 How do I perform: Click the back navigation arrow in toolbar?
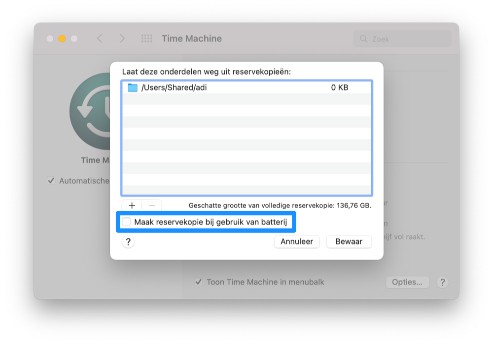pos(100,38)
